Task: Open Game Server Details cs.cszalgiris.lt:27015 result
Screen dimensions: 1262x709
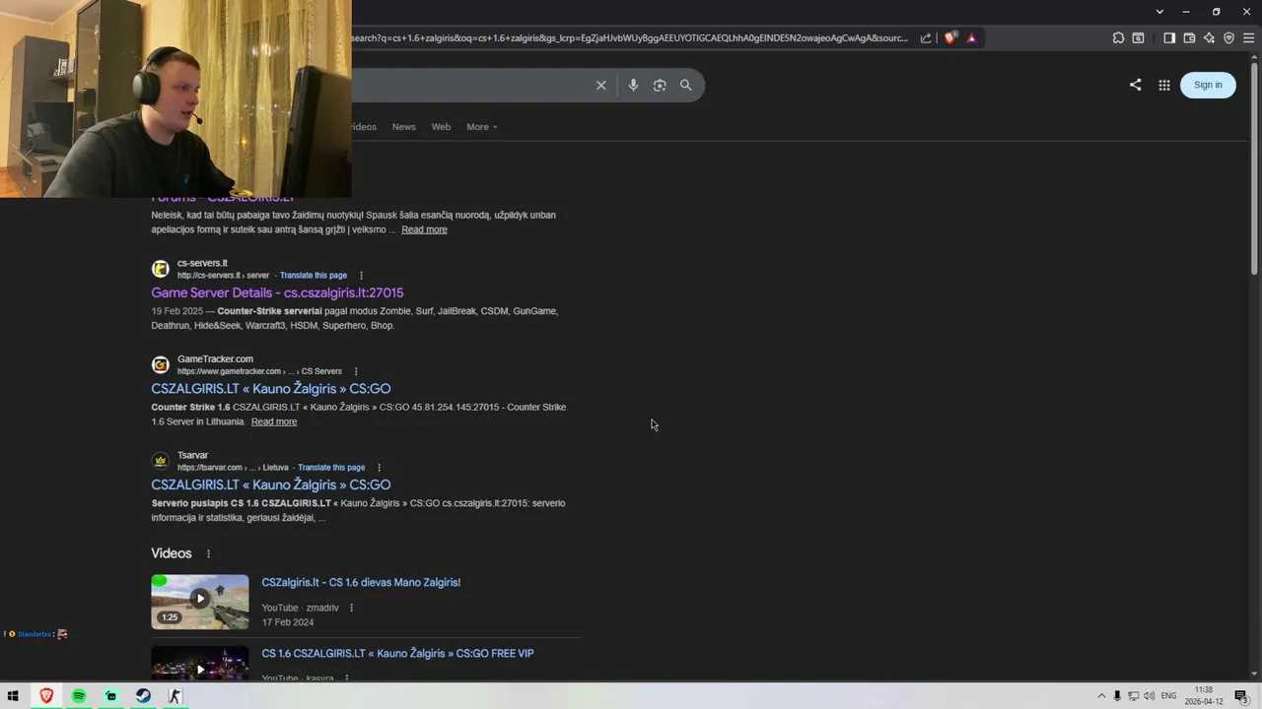Action: click(x=277, y=292)
